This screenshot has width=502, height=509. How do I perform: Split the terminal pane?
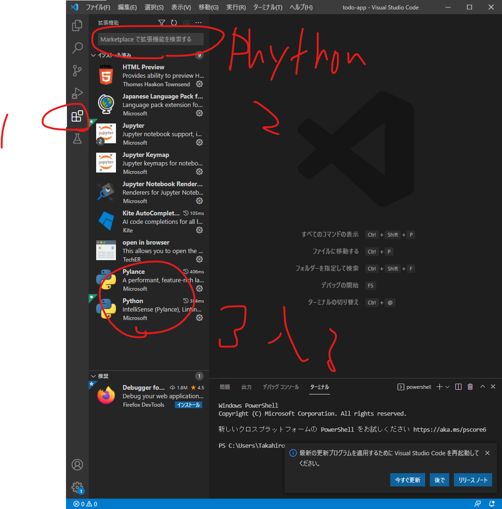coord(458,386)
